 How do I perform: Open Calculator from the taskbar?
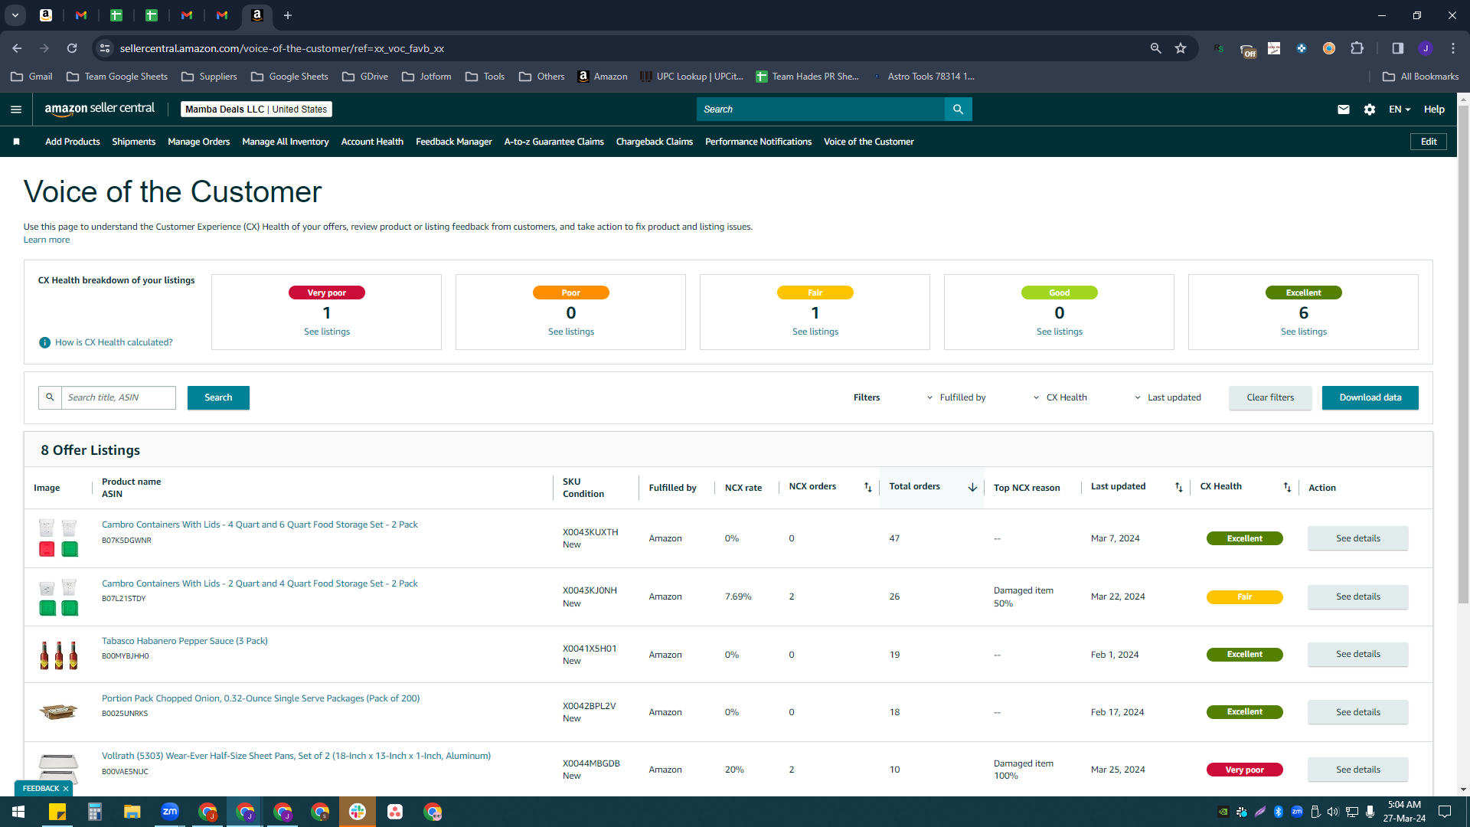coord(95,812)
